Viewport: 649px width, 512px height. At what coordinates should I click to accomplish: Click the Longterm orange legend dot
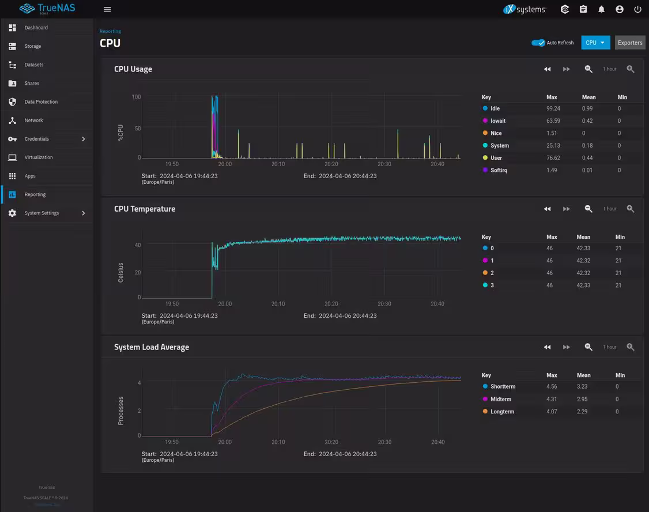pyautogui.click(x=485, y=412)
